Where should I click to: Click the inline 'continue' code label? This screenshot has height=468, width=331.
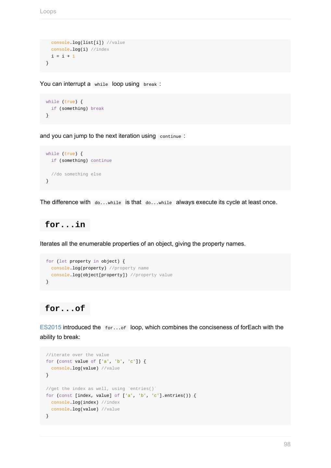[x=171, y=136]
